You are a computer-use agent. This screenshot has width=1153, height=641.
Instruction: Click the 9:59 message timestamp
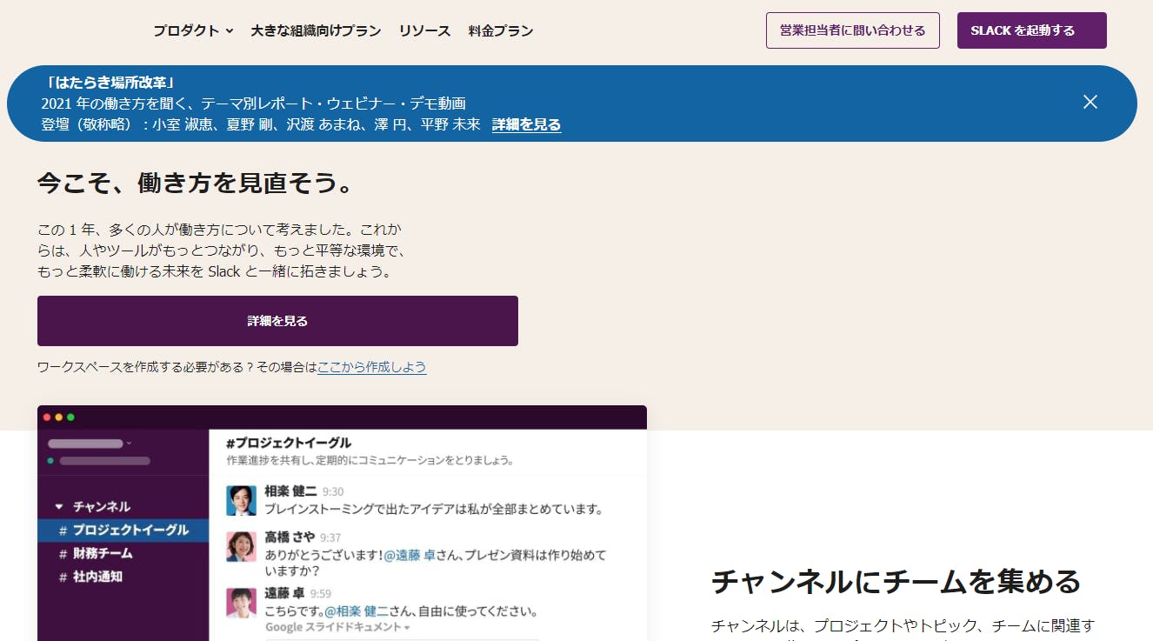321,594
